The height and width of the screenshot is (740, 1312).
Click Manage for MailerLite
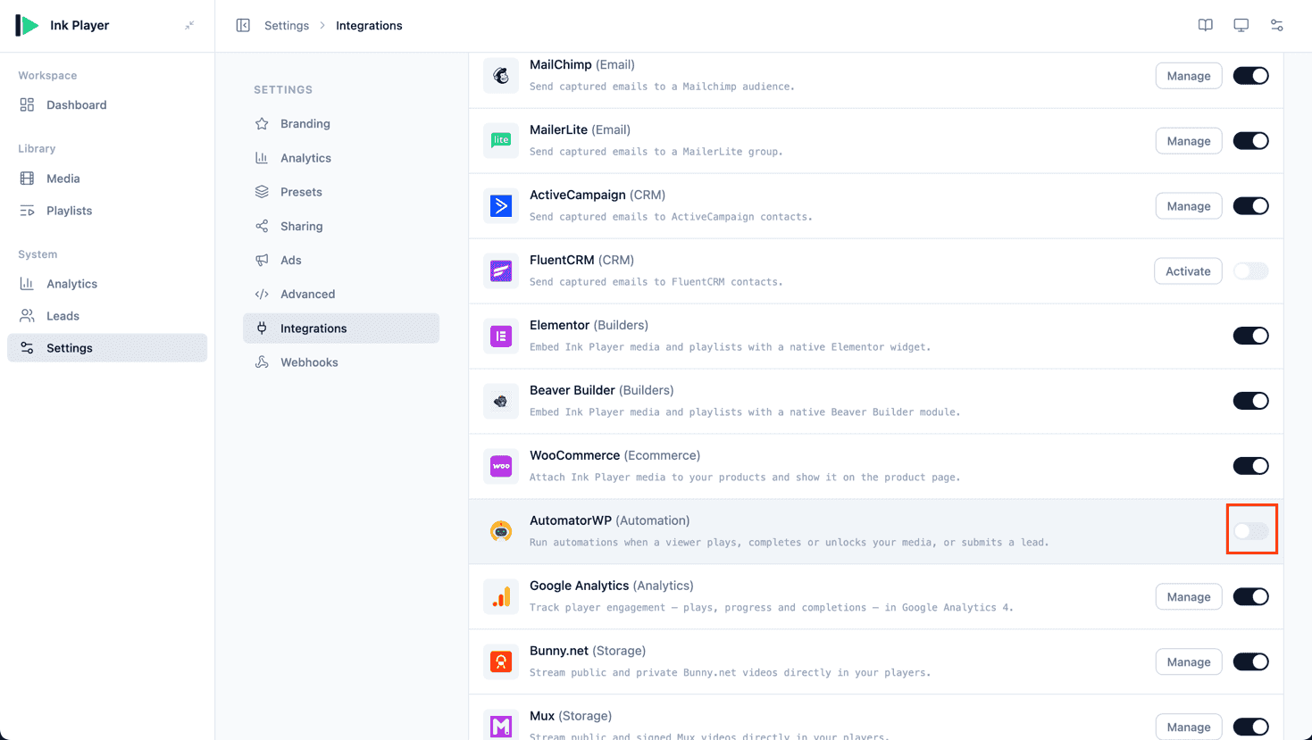pyautogui.click(x=1188, y=141)
